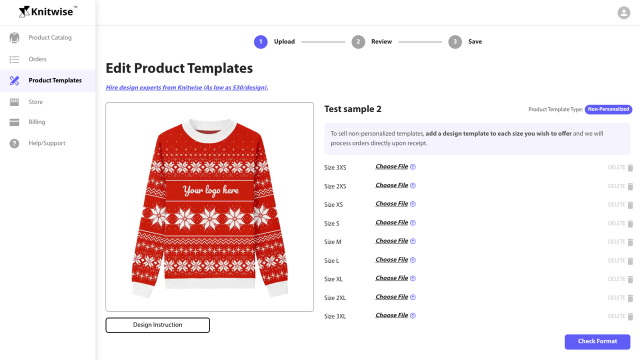The width and height of the screenshot is (640, 360).
Task: Select the Upload step indicator
Action: click(260, 41)
